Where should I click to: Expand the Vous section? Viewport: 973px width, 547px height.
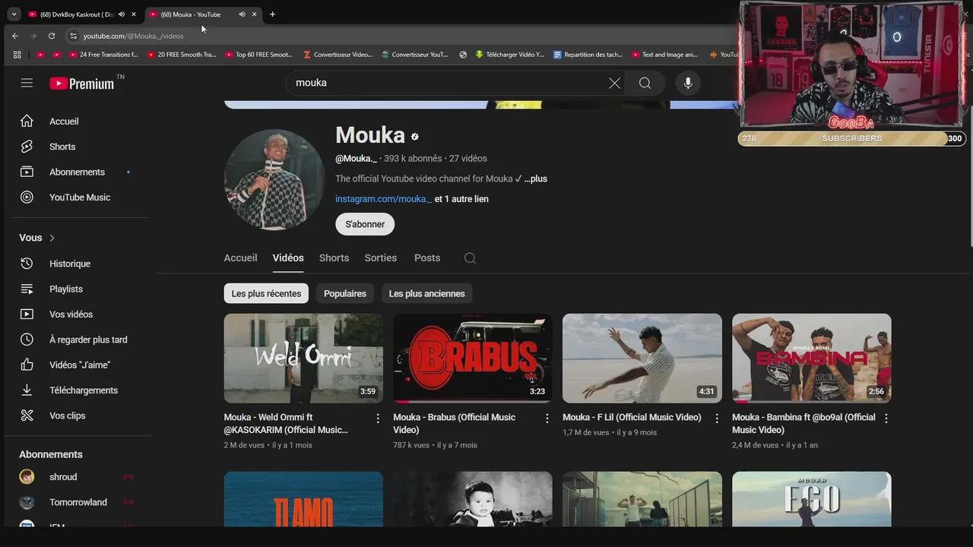coord(37,238)
